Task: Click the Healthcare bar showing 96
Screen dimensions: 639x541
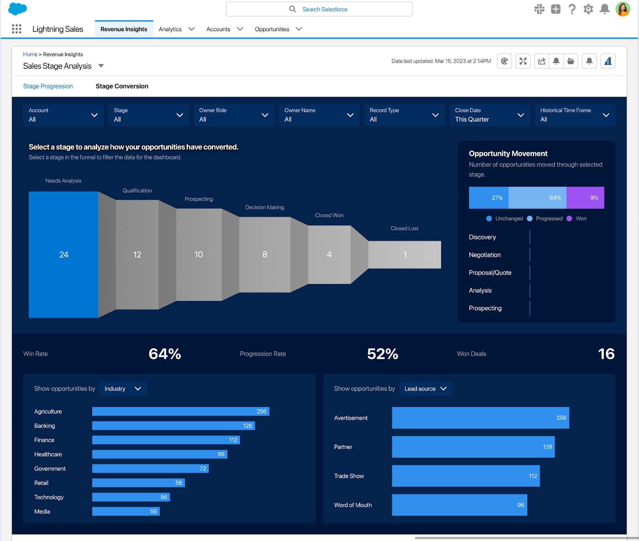Action: (160, 454)
